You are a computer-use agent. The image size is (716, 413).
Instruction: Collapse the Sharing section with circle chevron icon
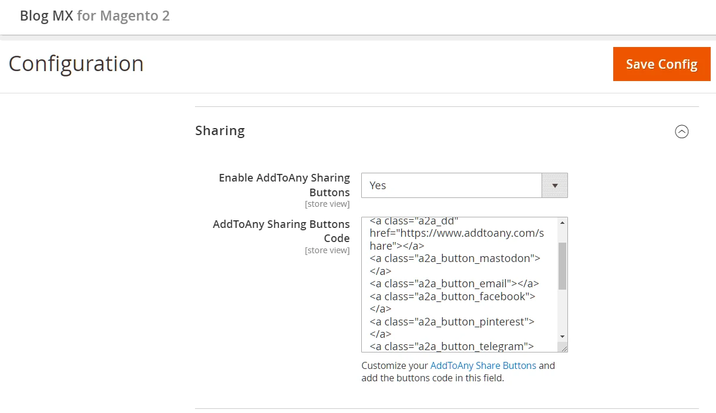[681, 132]
